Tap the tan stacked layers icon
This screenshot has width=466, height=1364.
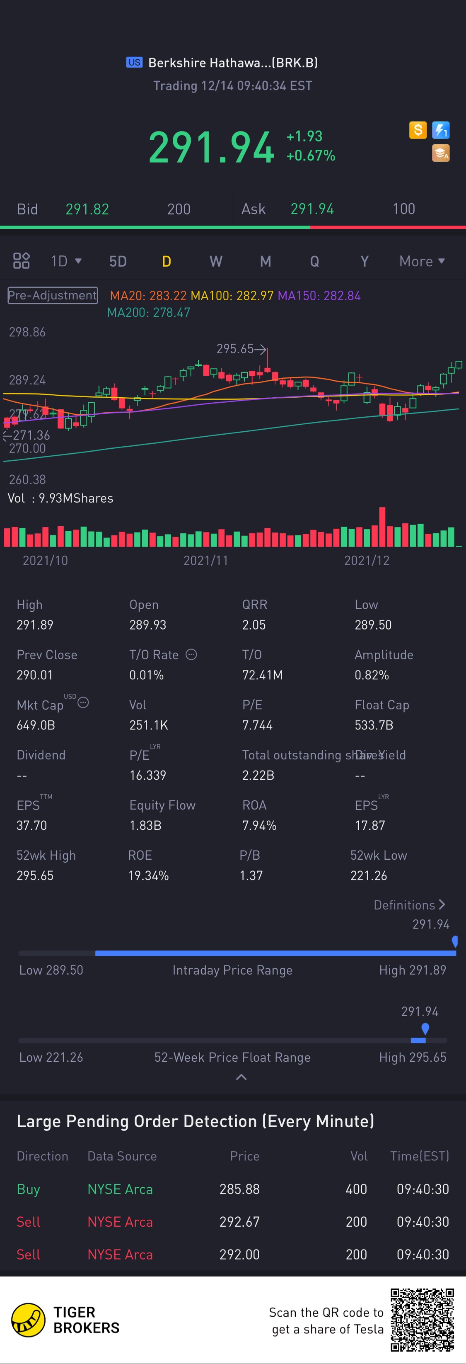coord(441,153)
